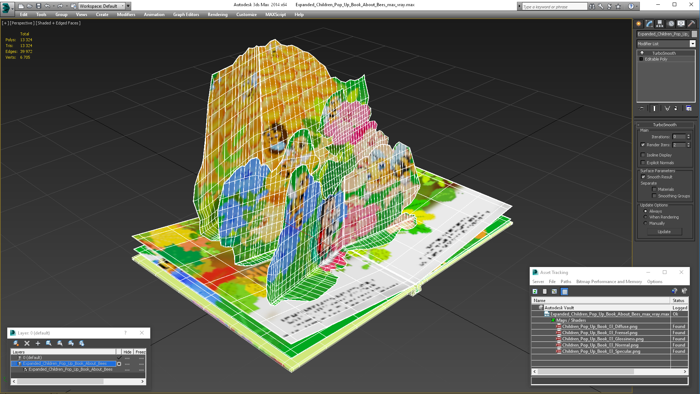Open Paths menu in Asset Tracking
Screen dimensions: 700x394
tap(566, 282)
